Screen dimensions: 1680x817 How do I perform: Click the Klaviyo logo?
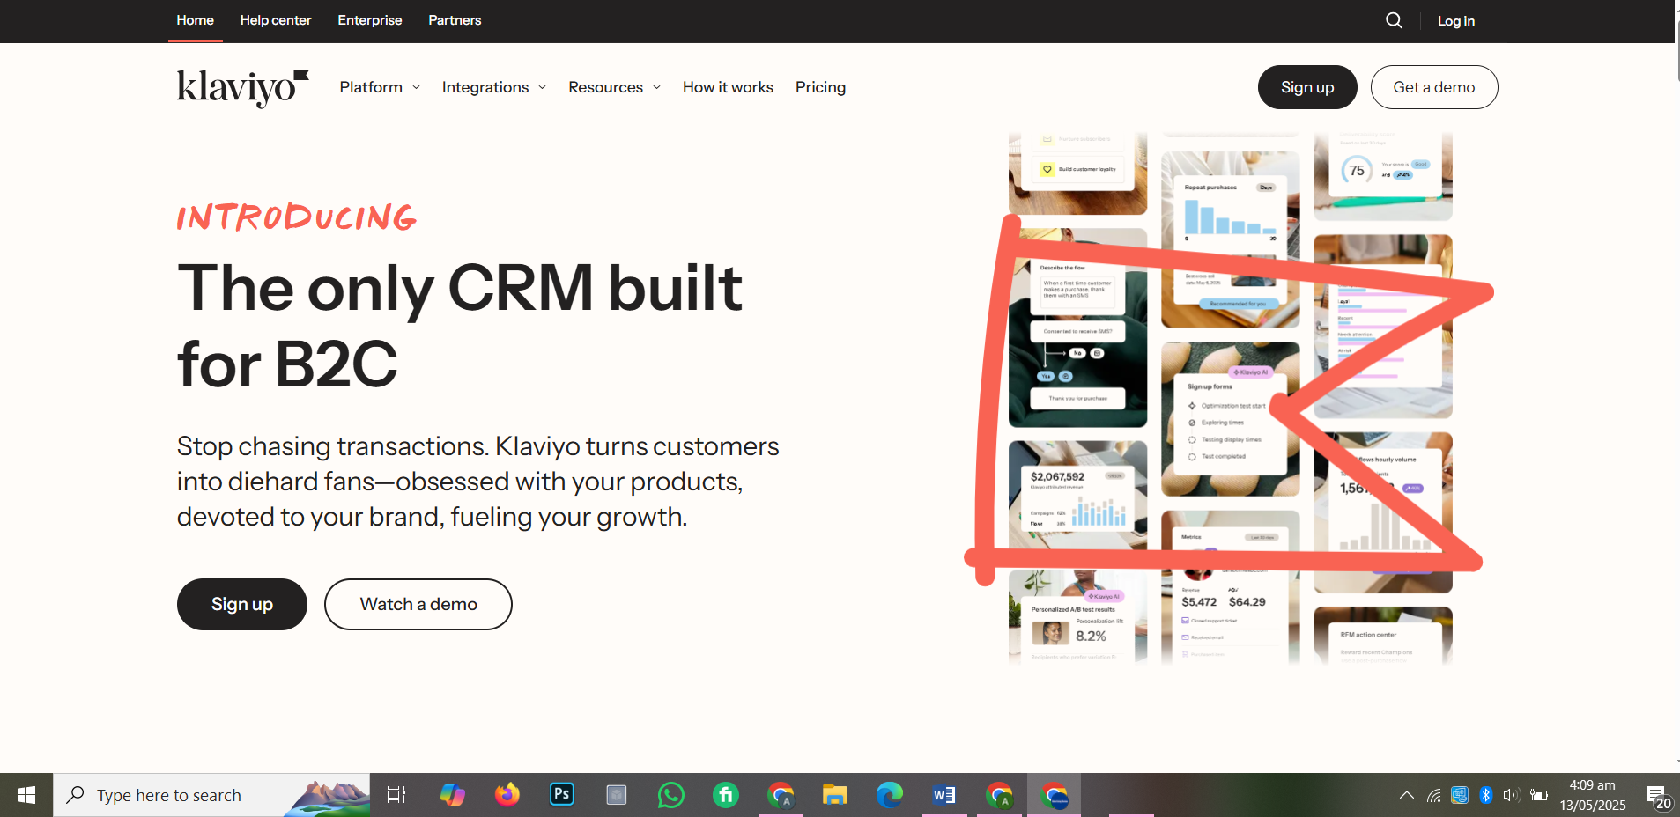243,87
